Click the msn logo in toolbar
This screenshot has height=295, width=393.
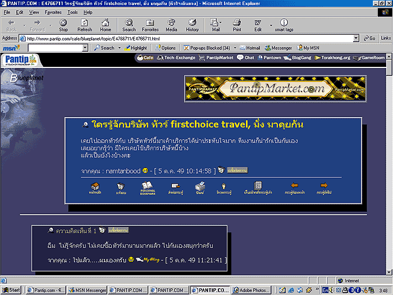pos(11,48)
